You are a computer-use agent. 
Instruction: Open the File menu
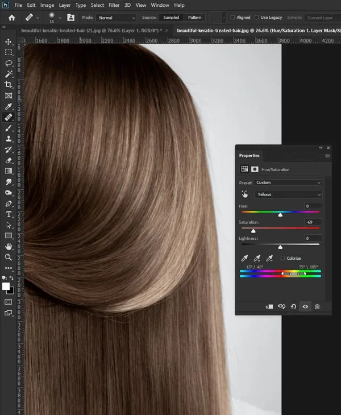(18, 5)
